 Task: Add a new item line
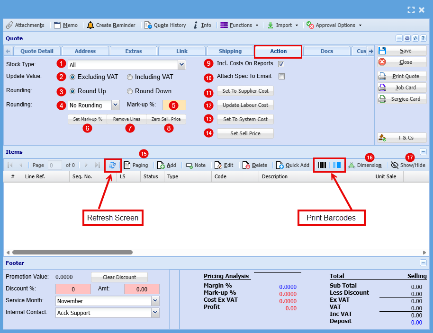point(166,165)
